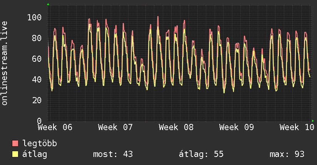Click the 'max: 93' value

287,154
